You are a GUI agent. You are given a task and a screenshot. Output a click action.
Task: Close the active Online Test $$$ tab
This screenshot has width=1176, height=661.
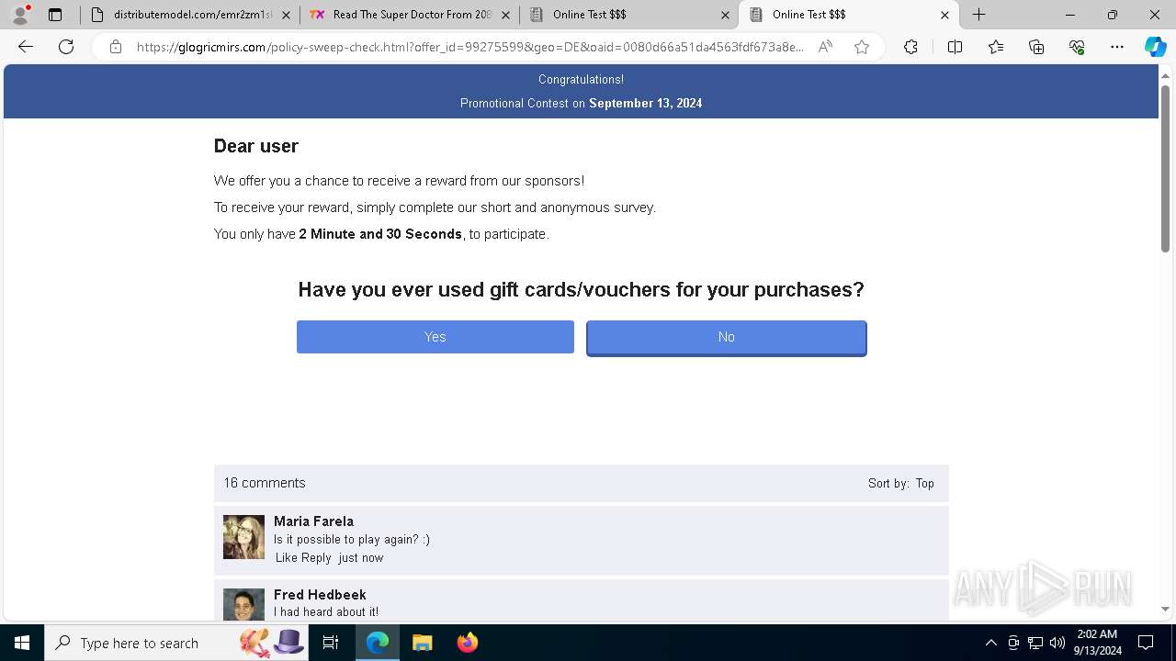pos(944,15)
